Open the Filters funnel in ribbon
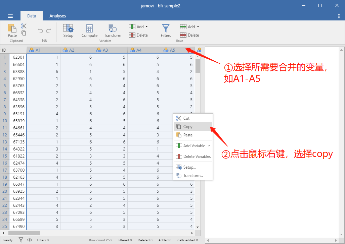The width and height of the screenshot is (345, 244). [x=166, y=31]
